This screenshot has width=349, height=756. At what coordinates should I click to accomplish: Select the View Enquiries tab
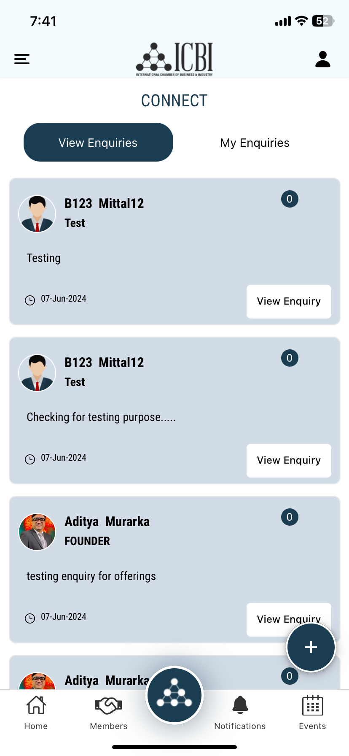(x=98, y=142)
